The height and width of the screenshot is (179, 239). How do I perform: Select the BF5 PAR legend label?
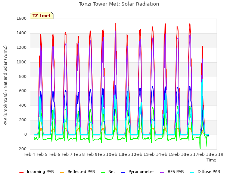176,172
